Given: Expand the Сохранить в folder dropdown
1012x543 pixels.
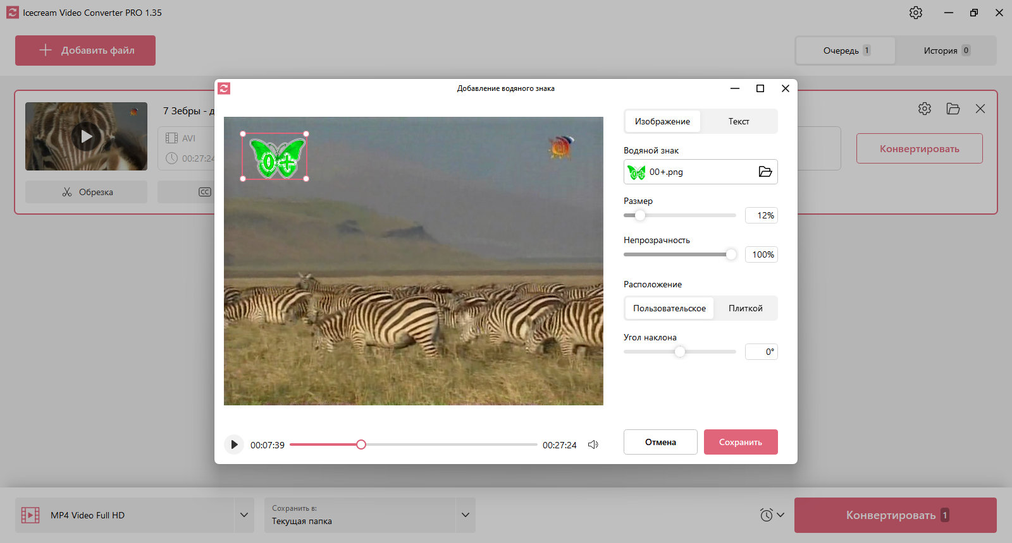Looking at the screenshot, I should (466, 515).
